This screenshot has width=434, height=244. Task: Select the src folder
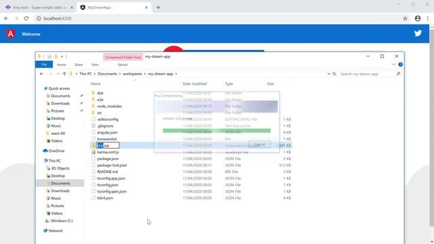click(x=100, y=113)
